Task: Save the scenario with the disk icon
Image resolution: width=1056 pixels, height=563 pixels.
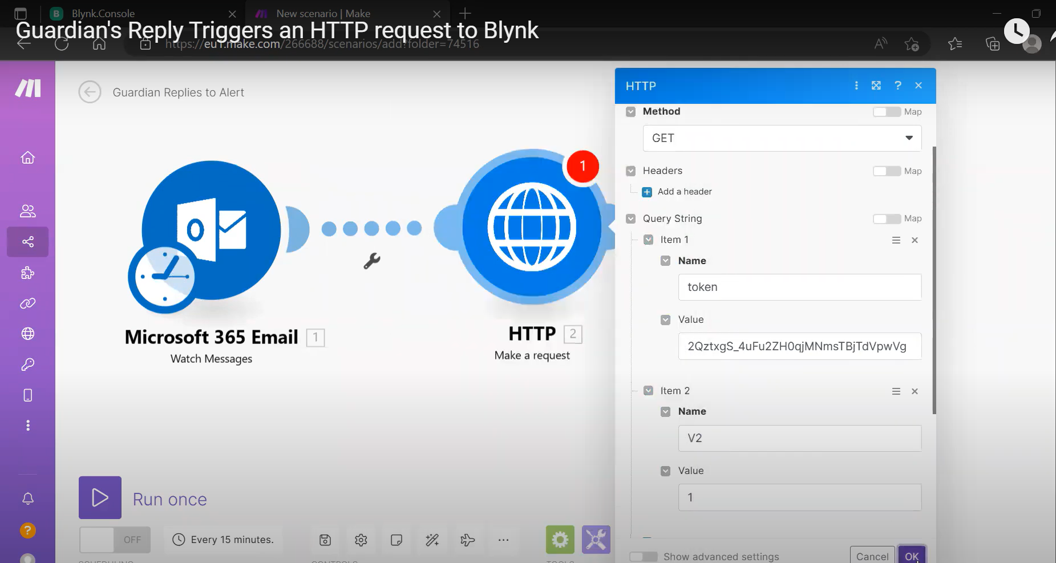Action: pyautogui.click(x=325, y=540)
